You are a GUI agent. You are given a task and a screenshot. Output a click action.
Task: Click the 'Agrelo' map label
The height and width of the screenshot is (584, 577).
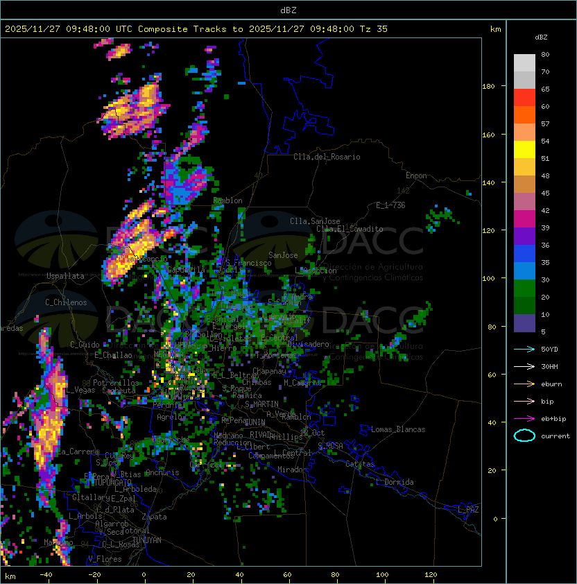pos(169,417)
